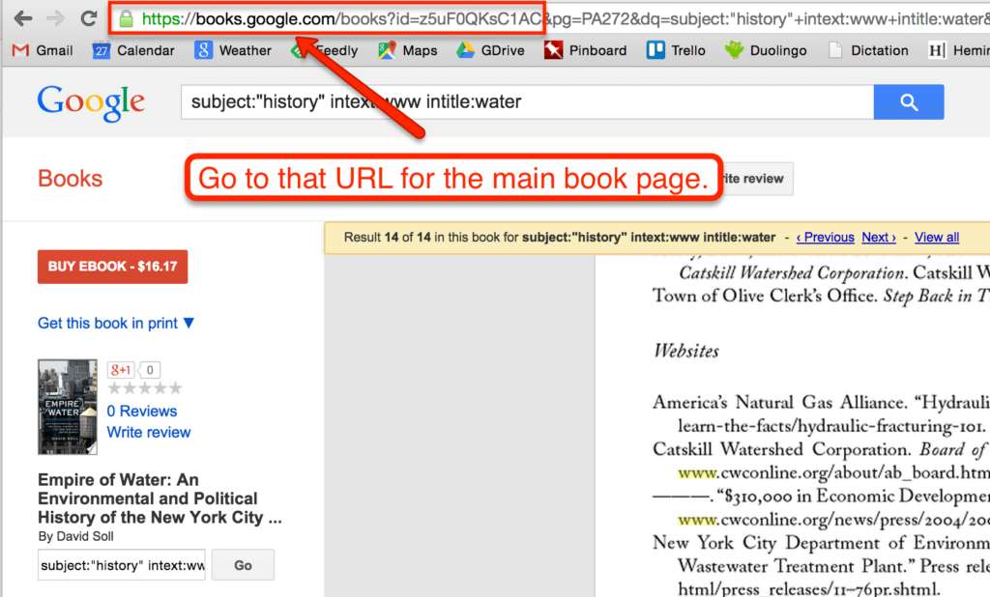990x597 pixels.
Task: Open the Feedly bookmark
Action: [x=325, y=50]
